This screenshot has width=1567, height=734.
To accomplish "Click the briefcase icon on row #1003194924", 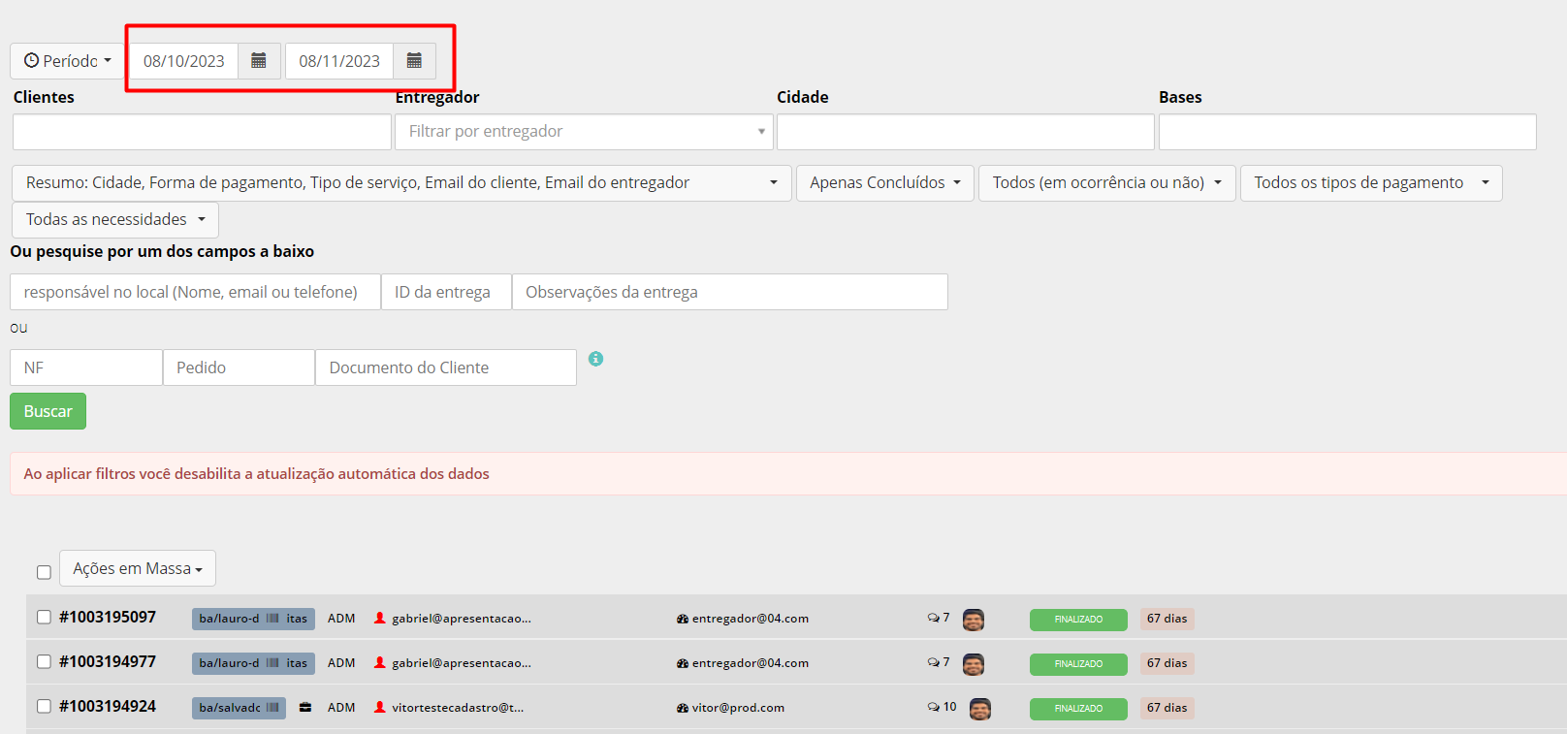I will pyautogui.click(x=305, y=707).
